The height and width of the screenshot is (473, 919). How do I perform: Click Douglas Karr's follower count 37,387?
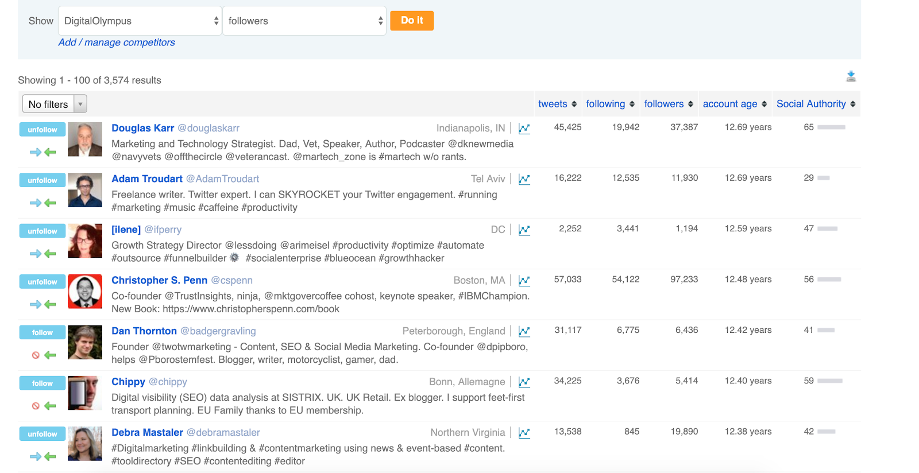684,127
